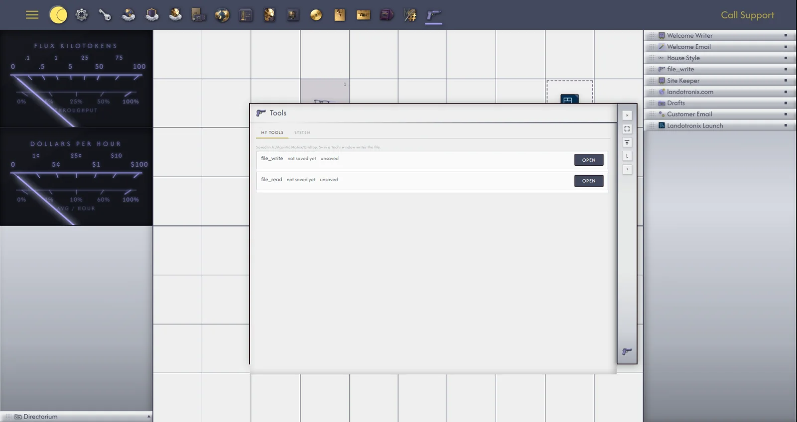
Task: Click the question mark help icon
Action: pyautogui.click(x=627, y=170)
